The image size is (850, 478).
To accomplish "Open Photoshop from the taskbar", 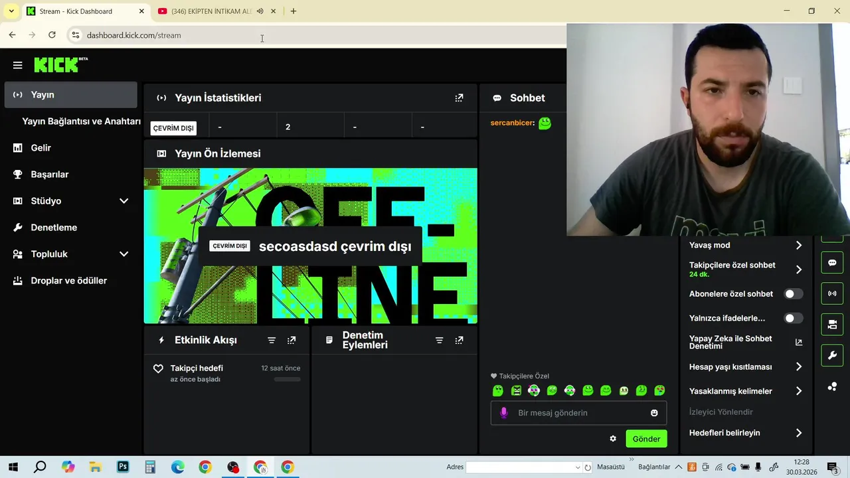I will pyautogui.click(x=123, y=467).
